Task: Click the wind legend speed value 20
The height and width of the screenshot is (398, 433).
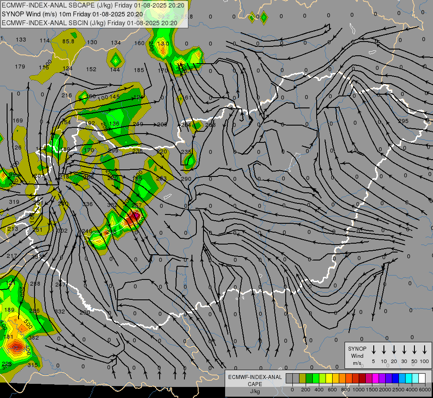Action: (394, 361)
